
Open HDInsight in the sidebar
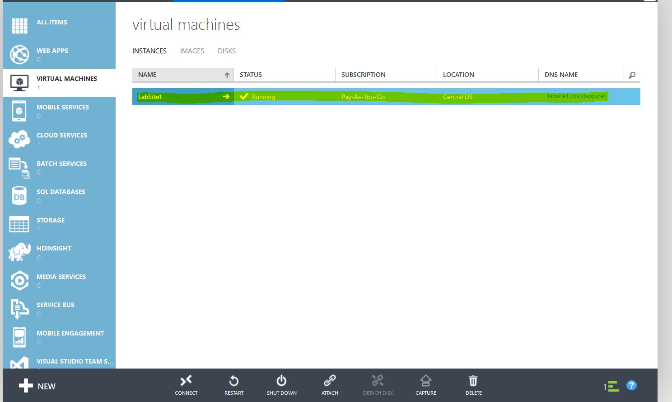click(54, 249)
